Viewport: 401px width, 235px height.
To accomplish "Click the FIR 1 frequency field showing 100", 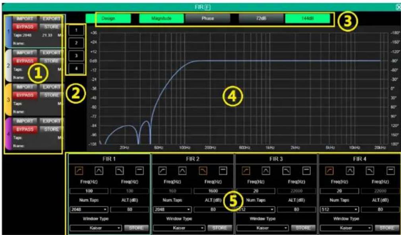I will [x=89, y=191].
